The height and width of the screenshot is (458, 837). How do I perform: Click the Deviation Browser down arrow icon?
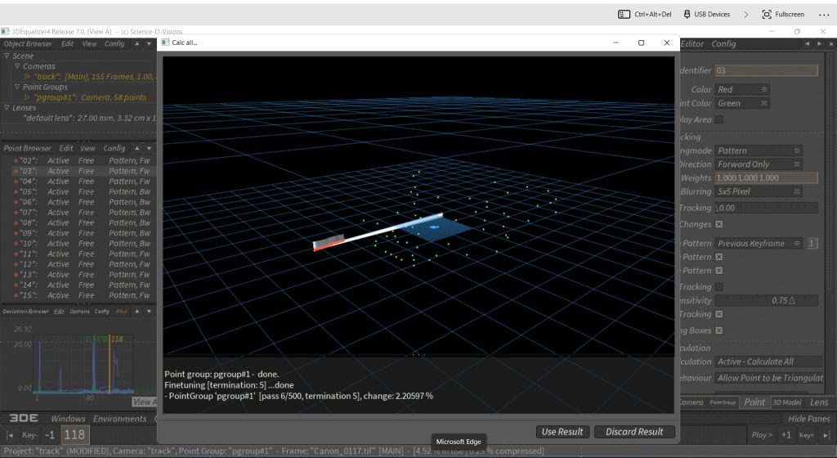pos(149,312)
